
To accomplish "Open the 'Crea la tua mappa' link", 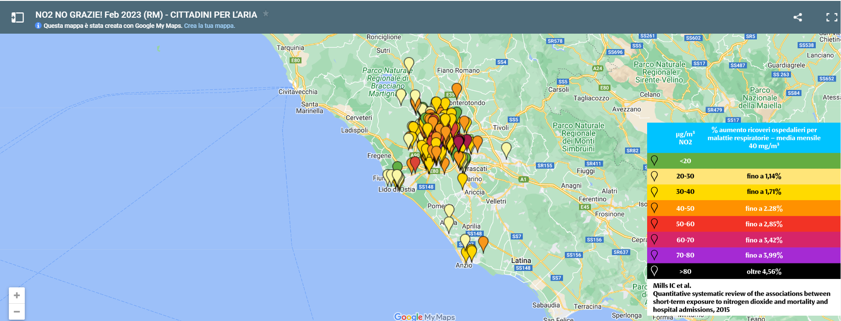I will coord(209,26).
